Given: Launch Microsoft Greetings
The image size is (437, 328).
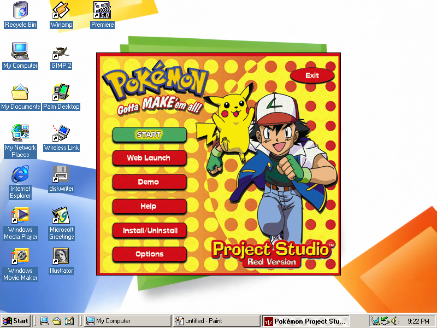Looking at the screenshot, I should pyautogui.click(x=61, y=218).
